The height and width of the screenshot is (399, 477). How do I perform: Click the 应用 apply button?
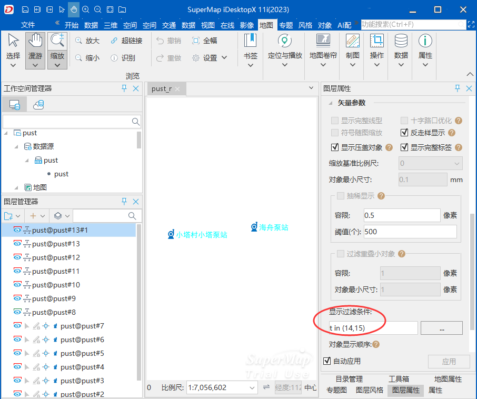(x=449, y=361)
